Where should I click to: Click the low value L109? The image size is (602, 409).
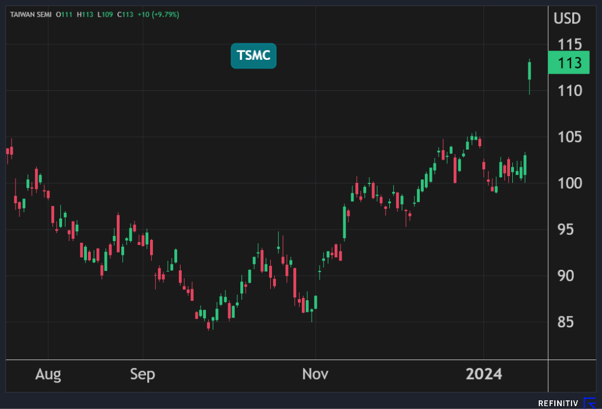[105, 14]
